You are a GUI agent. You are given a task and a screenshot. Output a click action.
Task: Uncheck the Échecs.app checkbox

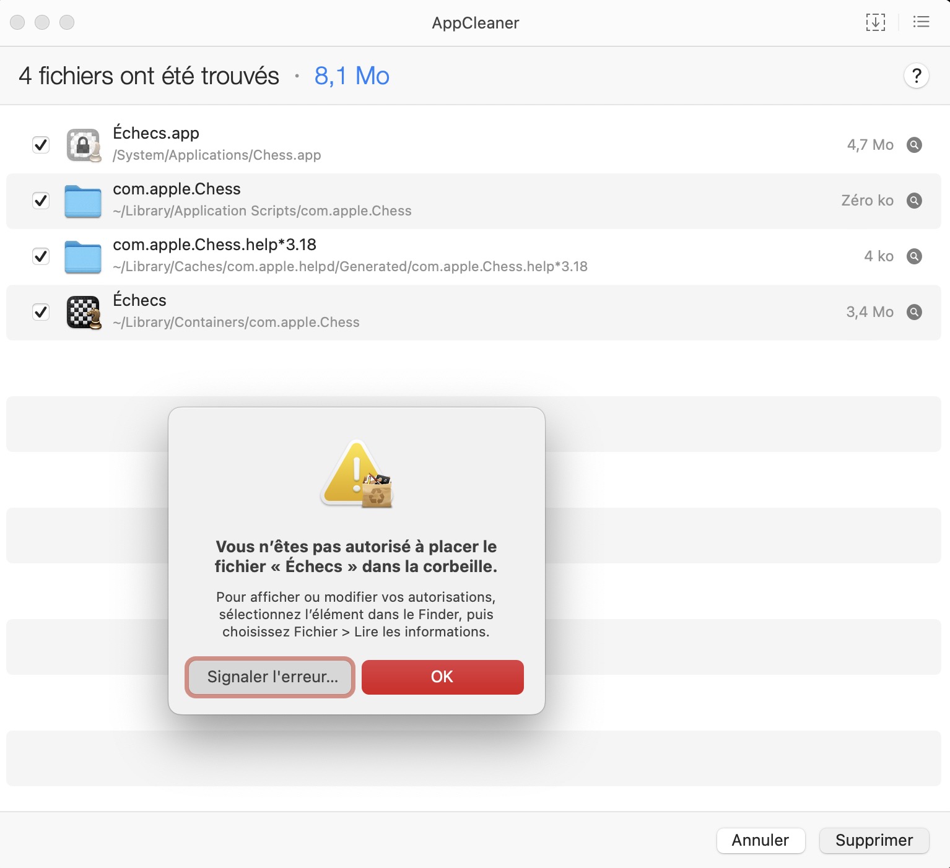41,145
